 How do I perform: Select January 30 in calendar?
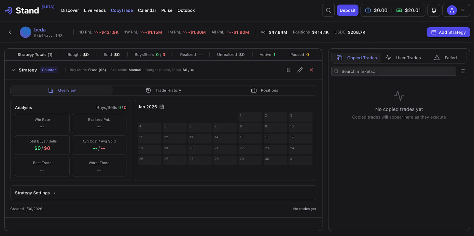coord(275,161)
